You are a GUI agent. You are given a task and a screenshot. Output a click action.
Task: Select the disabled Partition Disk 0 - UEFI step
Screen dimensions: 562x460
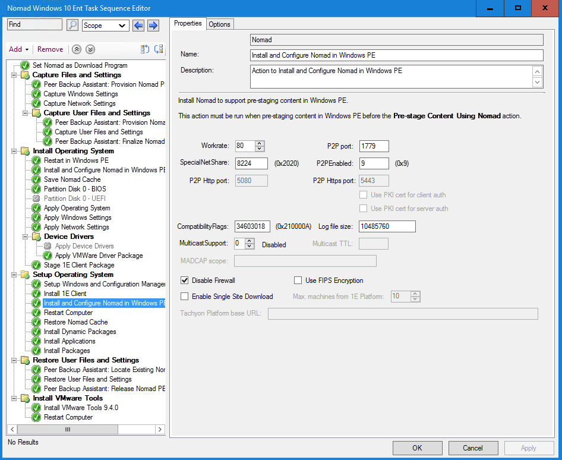[x=74, y=199]
